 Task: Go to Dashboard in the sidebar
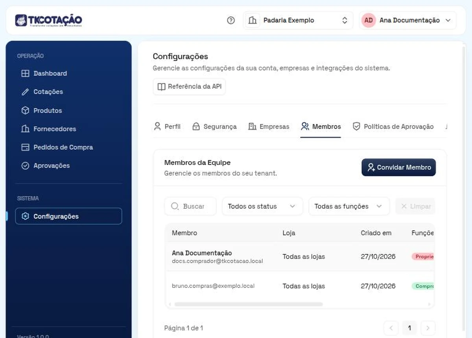[x=68, y=73]
